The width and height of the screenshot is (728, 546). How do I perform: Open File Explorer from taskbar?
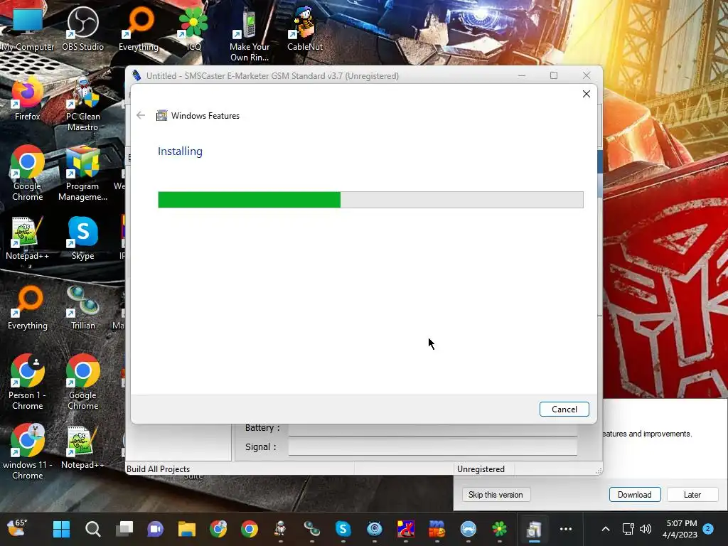187,529
